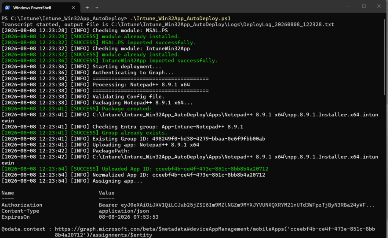Click 'Authenticating to Graph...' line
Viewport: 388px width, 238px height.
click(x=88, y=72)
